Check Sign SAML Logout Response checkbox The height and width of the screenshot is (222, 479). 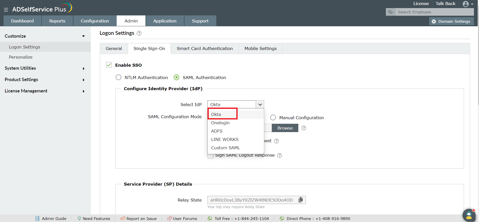[210, 156]
